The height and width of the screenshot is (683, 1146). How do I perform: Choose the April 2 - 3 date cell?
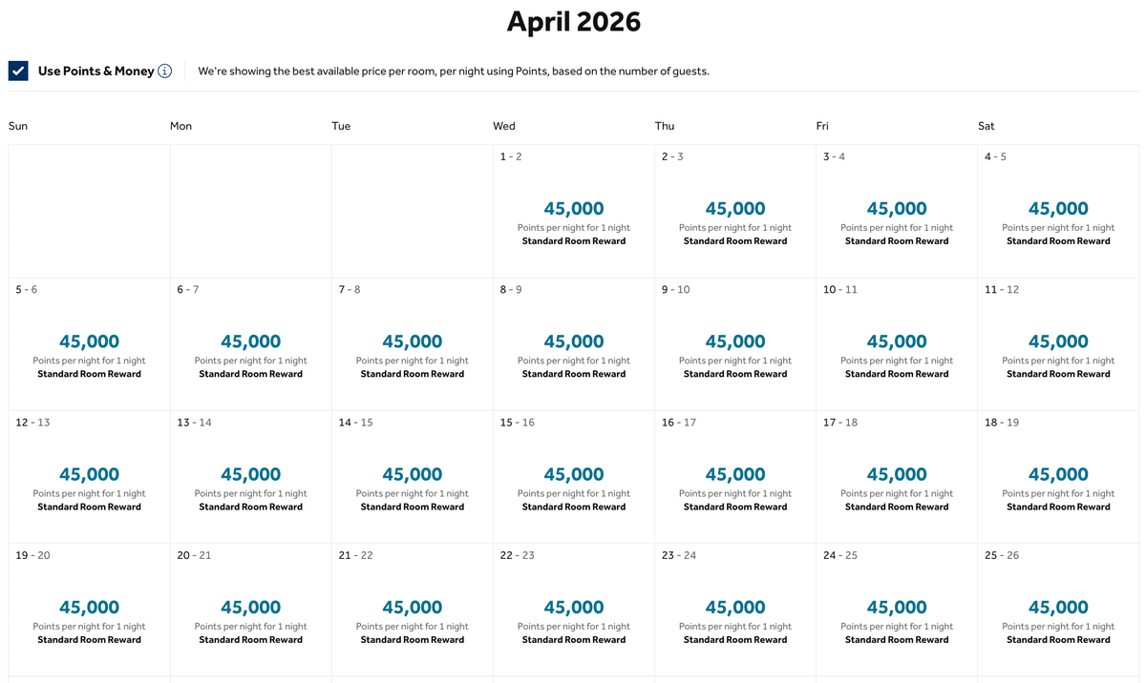click(734, 211)
